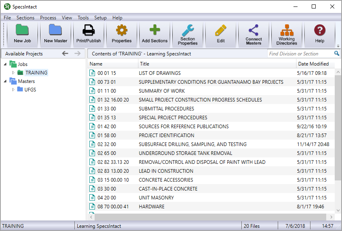Click the New Job green folder icon

pos(22,30)
